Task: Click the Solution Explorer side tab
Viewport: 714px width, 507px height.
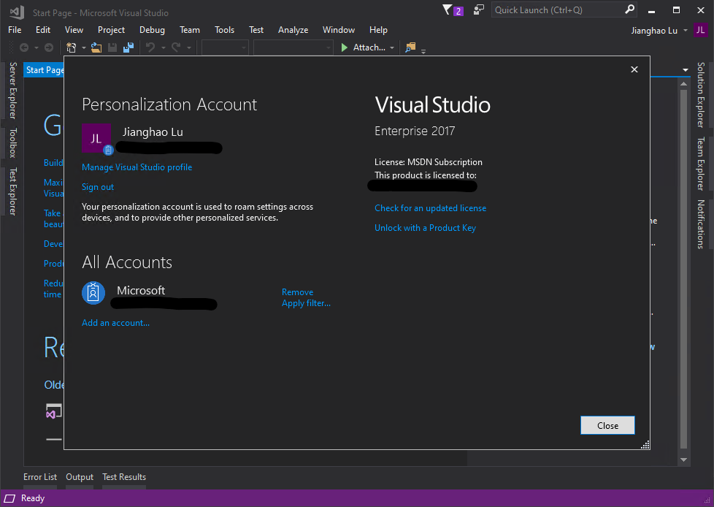Action: 701,94
